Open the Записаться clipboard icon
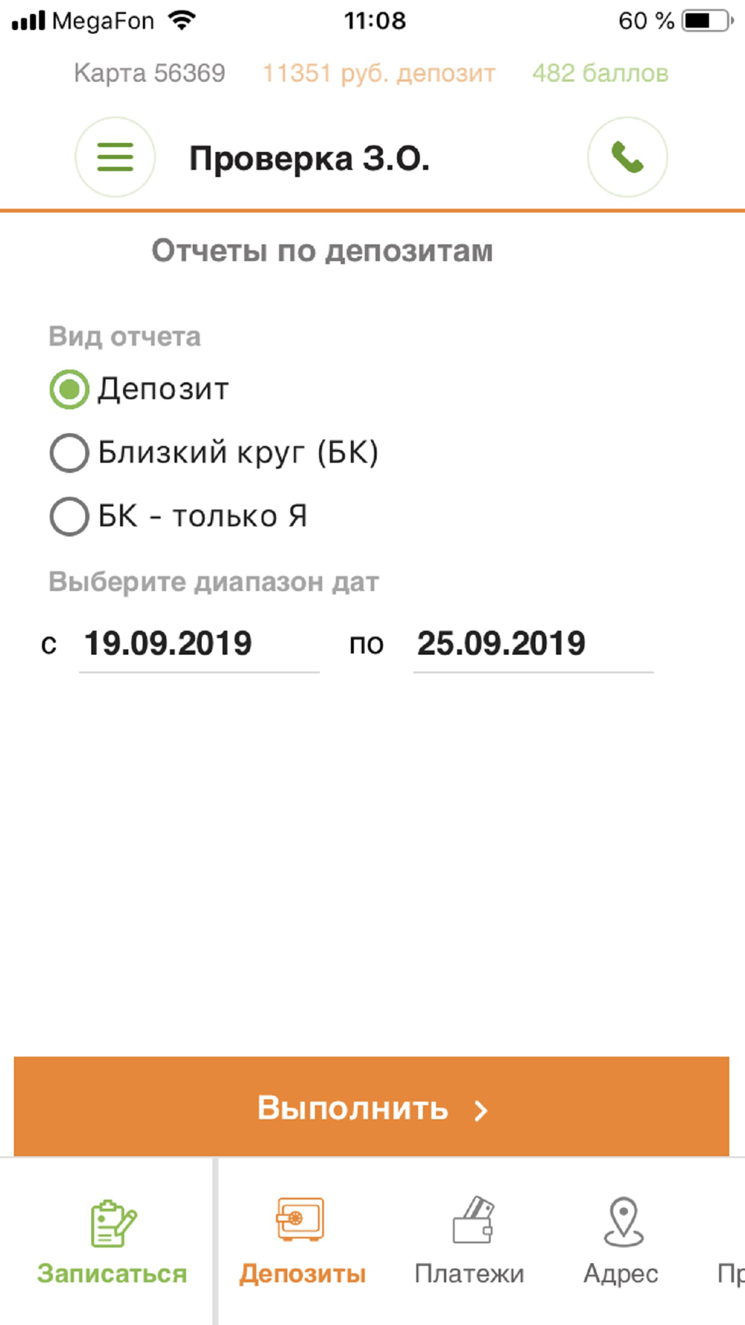The image size is (745, 1325). coord(113,1223)
